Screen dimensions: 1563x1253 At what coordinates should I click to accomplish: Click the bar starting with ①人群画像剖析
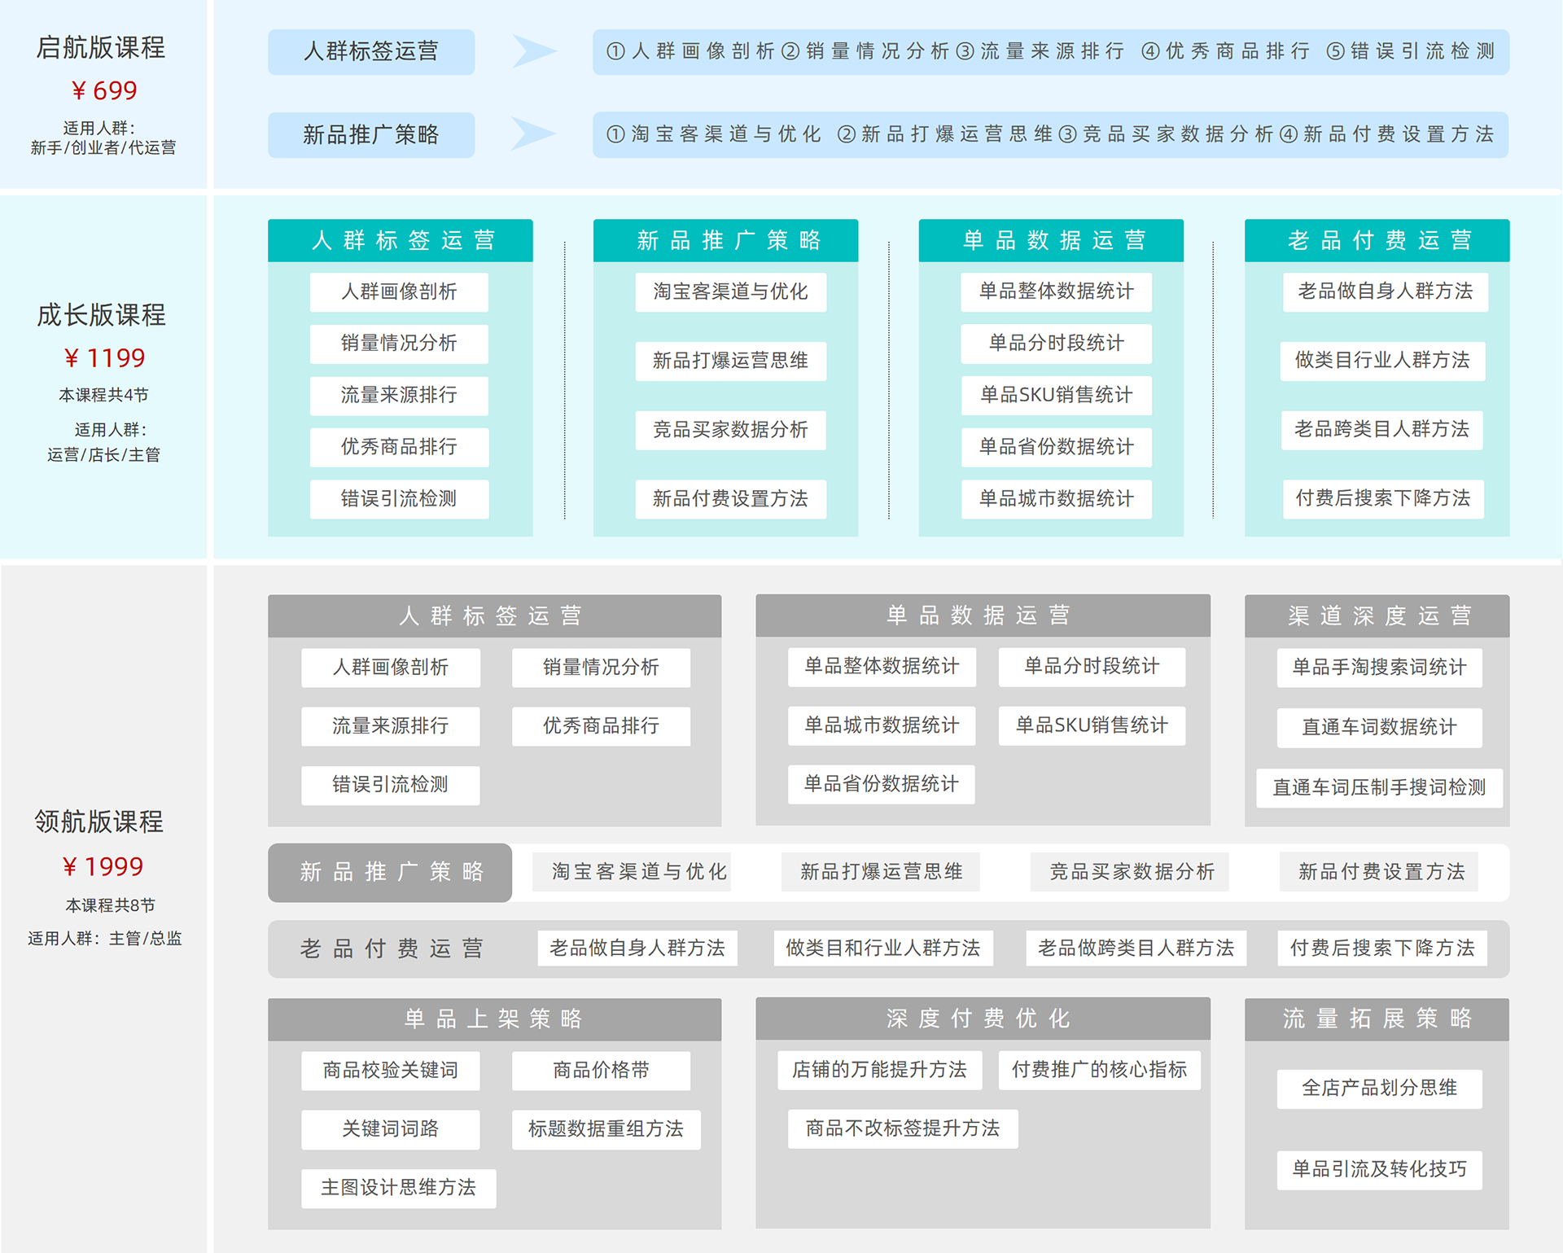(x=1050, y=51)
